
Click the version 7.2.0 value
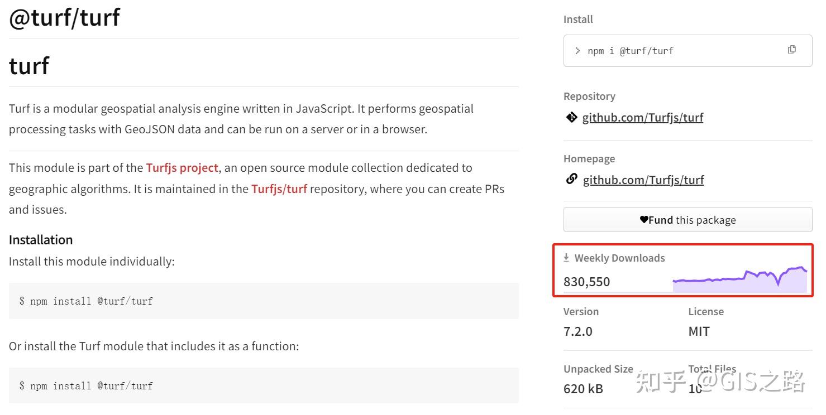578,331
